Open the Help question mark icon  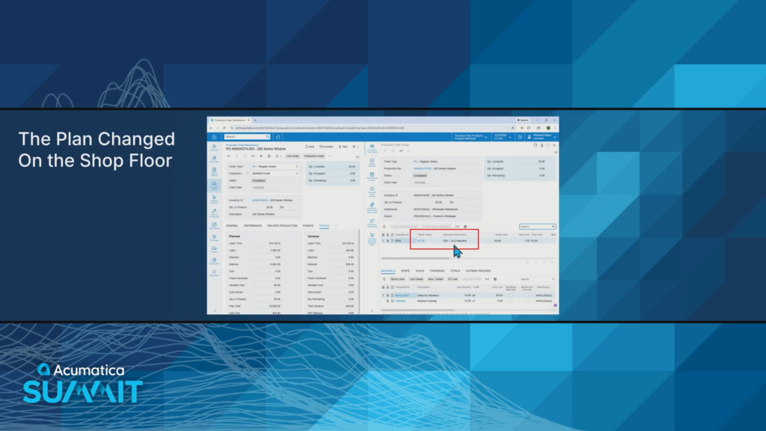519,137
